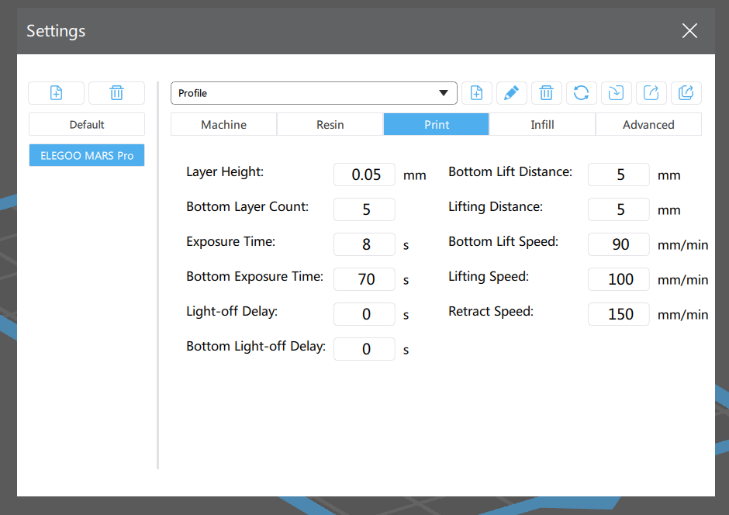Close the Settings dialog
729x515 pixels.
pyautogui.click(x=689, y=30)
